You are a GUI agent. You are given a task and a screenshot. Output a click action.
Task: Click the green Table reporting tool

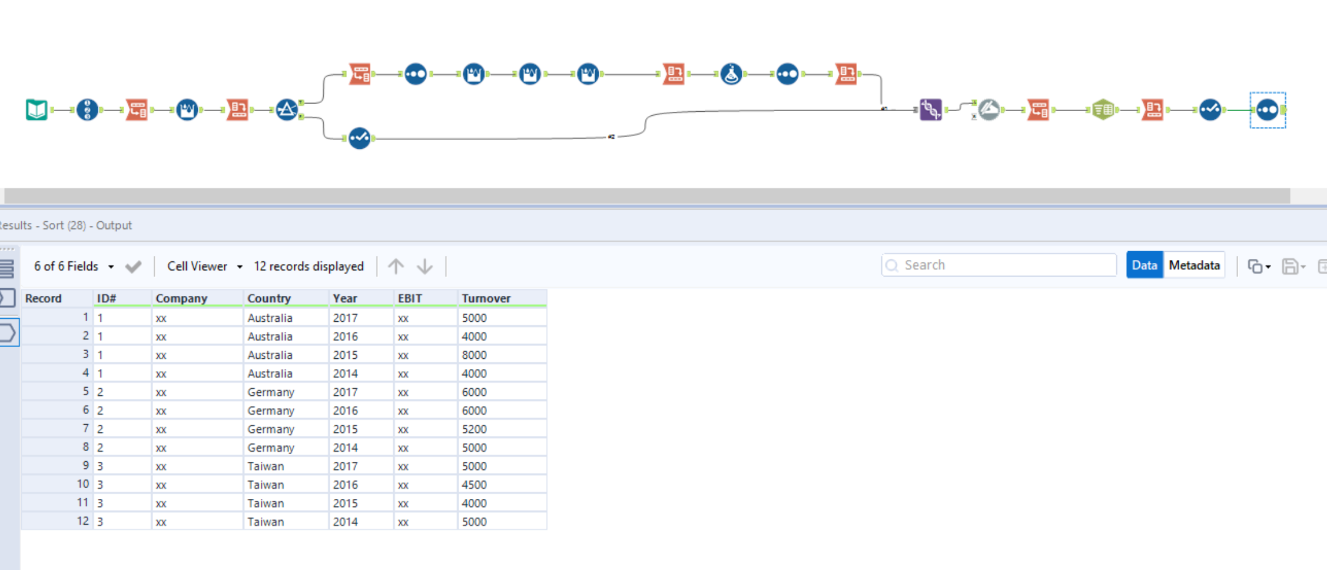1102,109
